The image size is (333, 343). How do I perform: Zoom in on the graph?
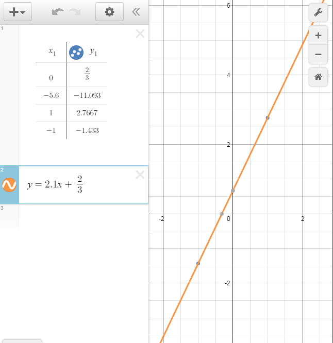318,36
